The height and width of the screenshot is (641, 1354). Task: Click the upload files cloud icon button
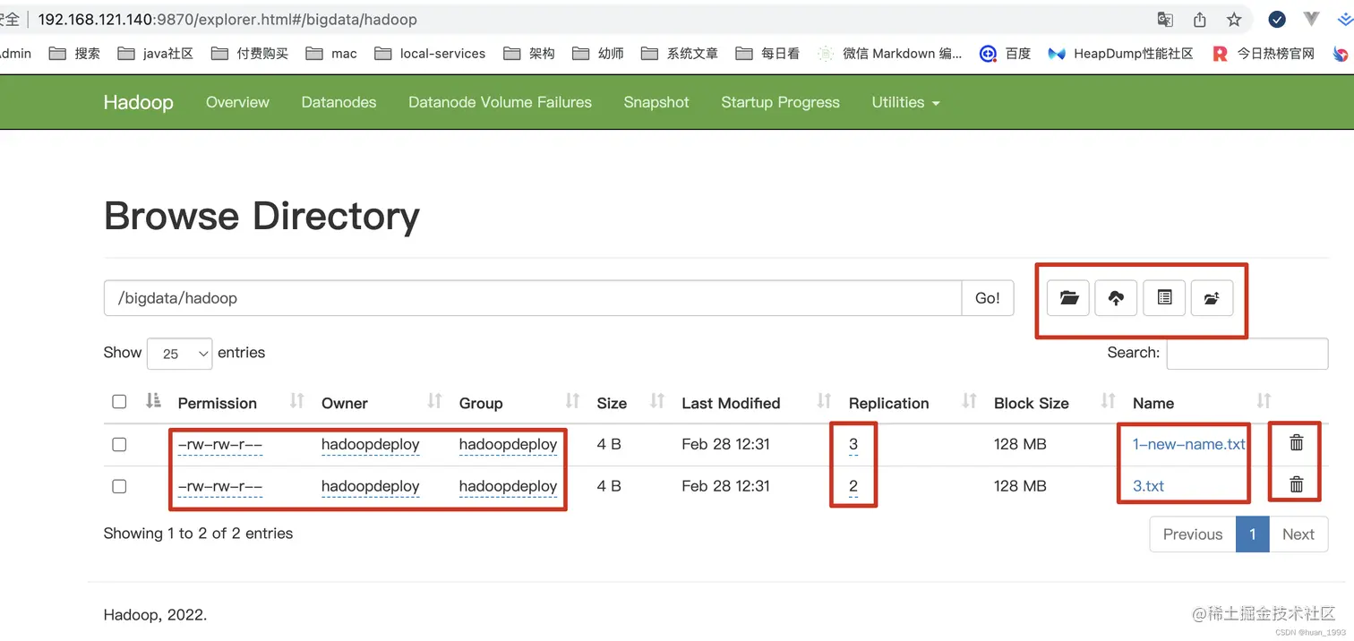[x=1116, y=298]
